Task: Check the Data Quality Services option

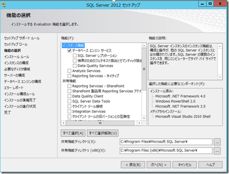Action: [x=75, y=66]
